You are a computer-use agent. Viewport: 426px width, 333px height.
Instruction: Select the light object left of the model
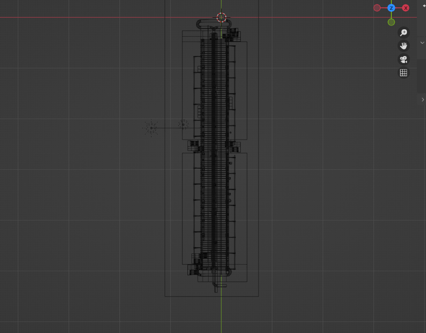(x=151, y=128)
